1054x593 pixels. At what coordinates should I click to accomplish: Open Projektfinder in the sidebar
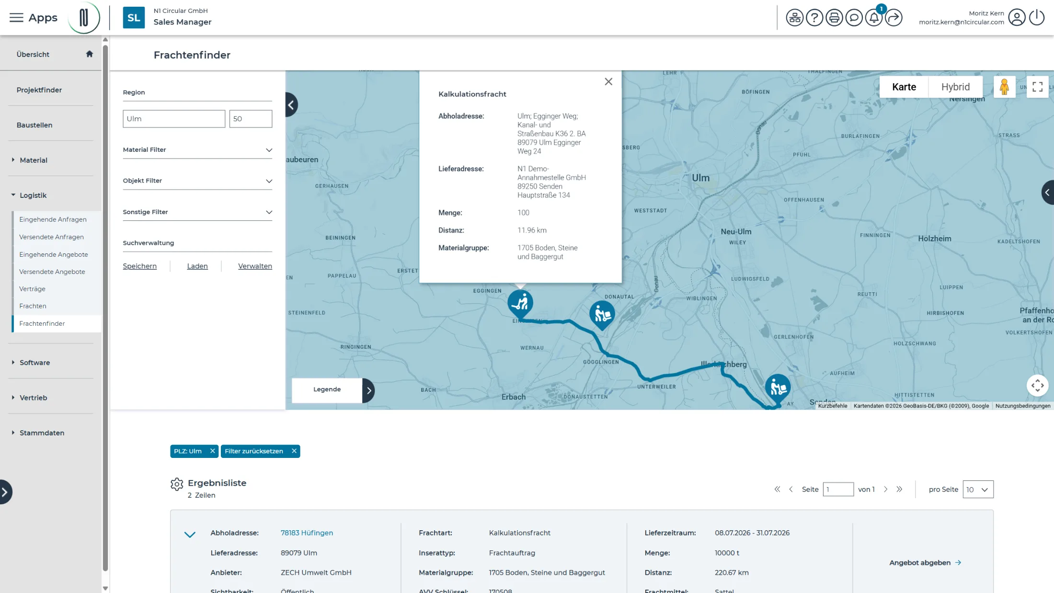39,90
